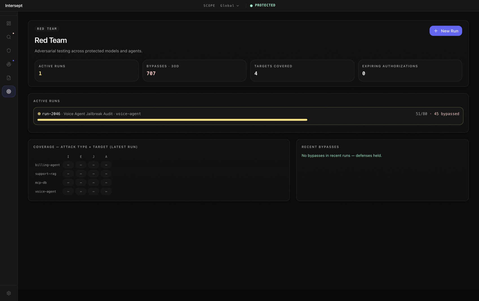Click the PROTECTED status indicator
The height and width of the screenshot is (301, 479).
point(263,5)
